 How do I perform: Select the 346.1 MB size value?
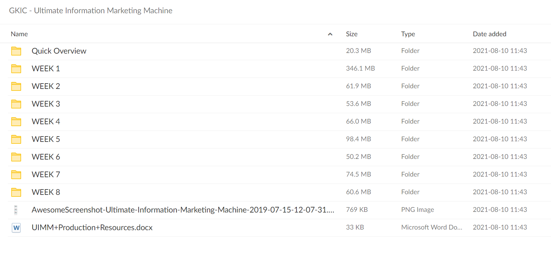click(360, 68)
